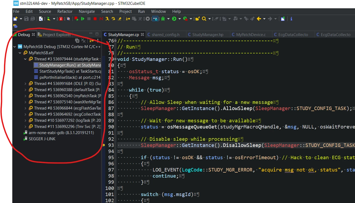Click the green Resume debug icon
The height and width of the screenshot is (203, 355).
point(83,19)
